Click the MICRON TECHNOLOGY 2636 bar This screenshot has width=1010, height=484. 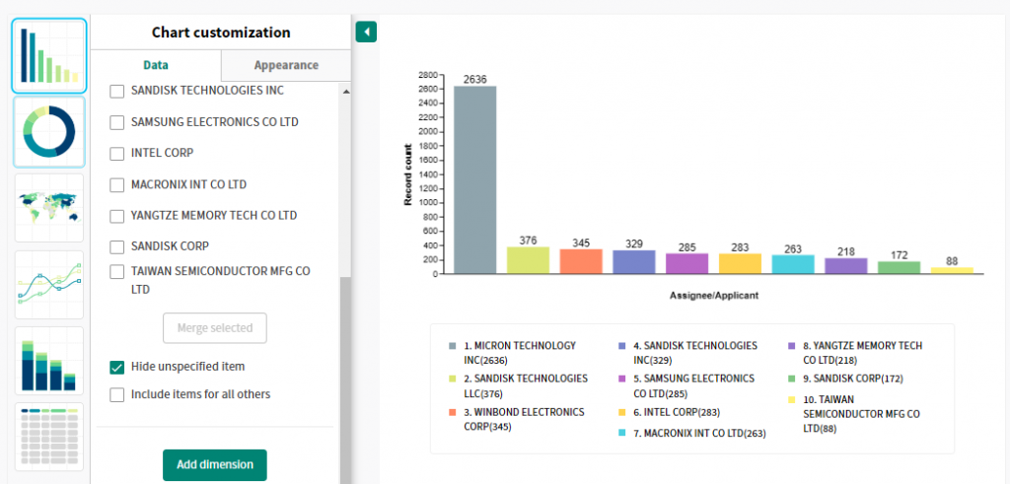click(474, 179)
